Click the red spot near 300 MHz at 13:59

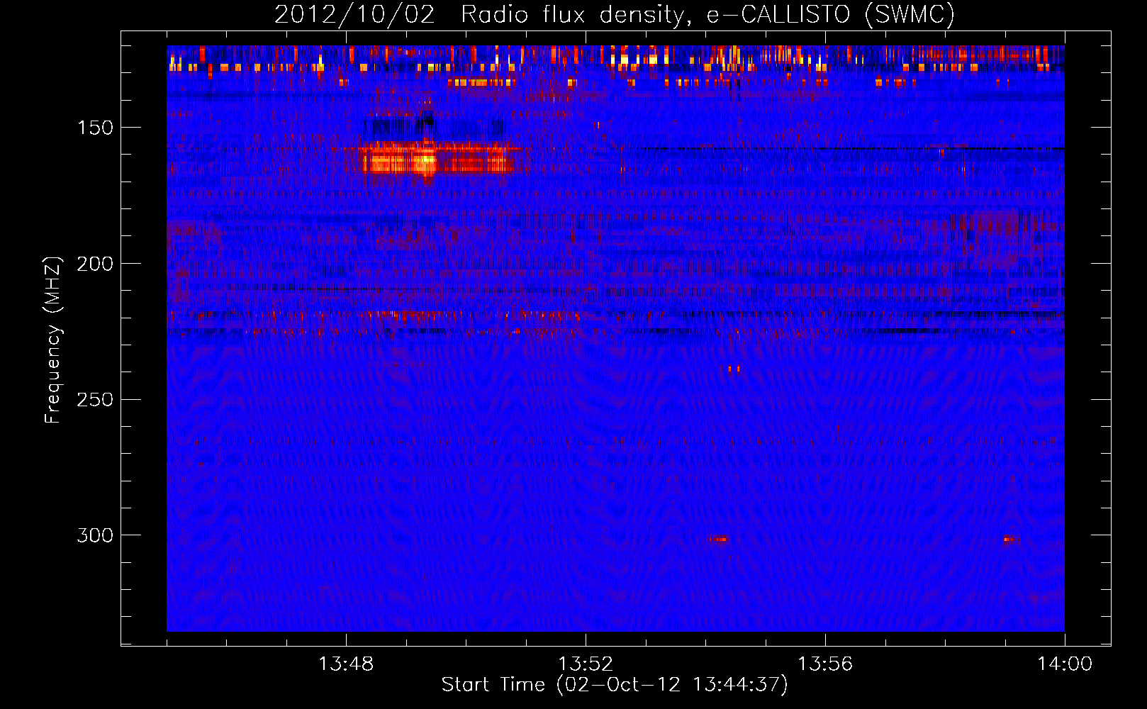[1010, 540]
